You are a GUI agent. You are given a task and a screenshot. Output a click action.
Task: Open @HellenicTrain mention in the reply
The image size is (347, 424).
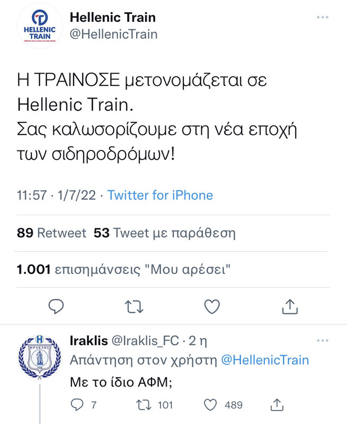click(x=264, y=360)
